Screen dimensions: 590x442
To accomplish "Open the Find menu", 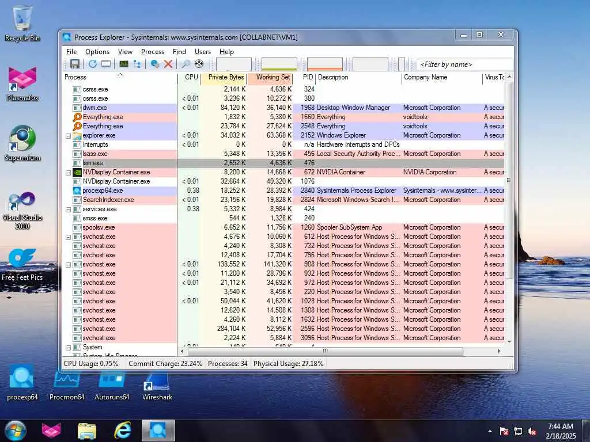I will pos(179,52).
